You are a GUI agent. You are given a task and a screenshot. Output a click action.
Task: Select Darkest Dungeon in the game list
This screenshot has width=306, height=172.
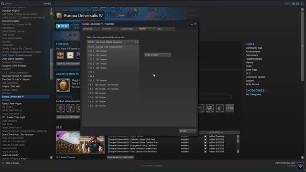click(11, 21)
